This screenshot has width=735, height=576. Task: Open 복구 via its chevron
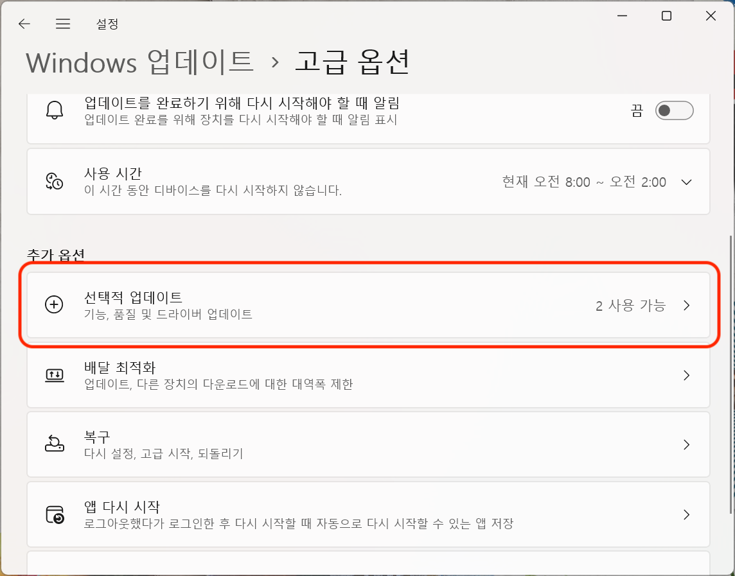pos(687,445)
